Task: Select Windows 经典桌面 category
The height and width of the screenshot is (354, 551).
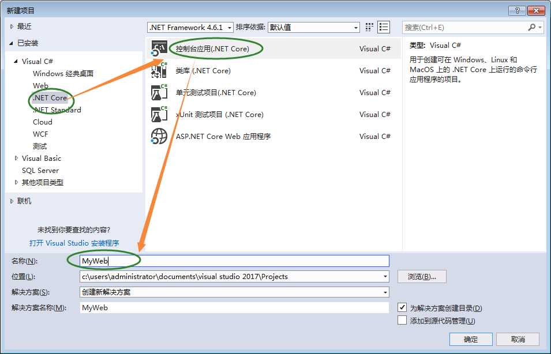Action: (x=63, y=73)
